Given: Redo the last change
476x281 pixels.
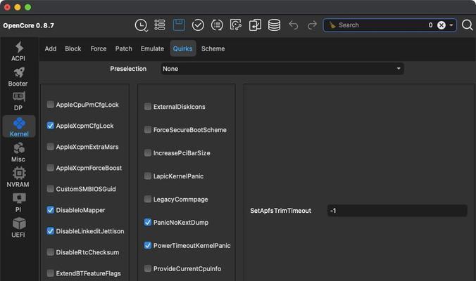Looking at the screenshot, I should pos(312,25).
